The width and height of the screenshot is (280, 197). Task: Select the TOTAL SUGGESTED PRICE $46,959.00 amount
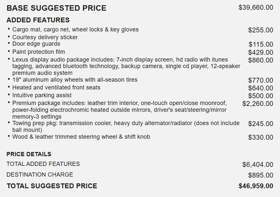pyautogui.click(x=256, y=186)
